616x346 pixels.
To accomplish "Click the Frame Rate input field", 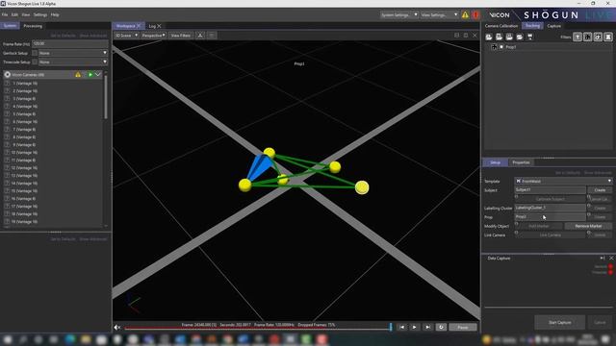I will tap(70, 44).
